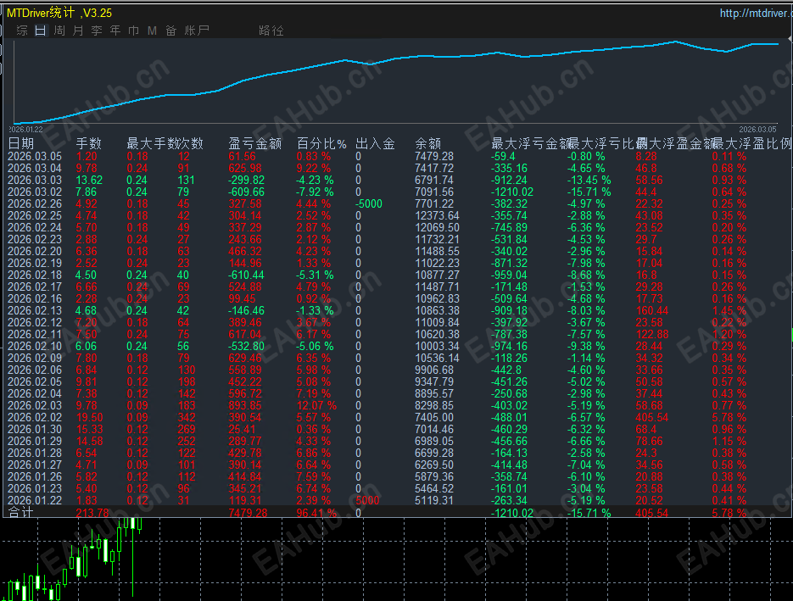Click the 19.50 lots value
The width and height of the screenshot is (793, 601).
click(x=90, y=418)
